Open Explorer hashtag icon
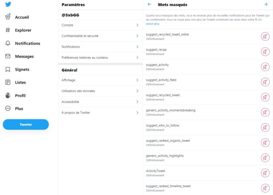Screen dimensions: 273x195 [8, 30]
